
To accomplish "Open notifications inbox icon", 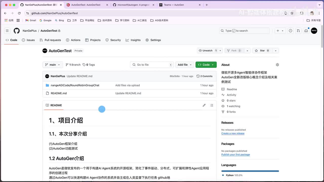I will click(x=306, y=31).
